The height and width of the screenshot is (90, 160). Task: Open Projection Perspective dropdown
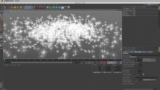pyautogui.click(x=133, y=57)
